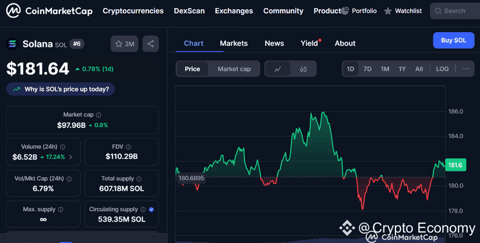Click the 0.78% (1d) price change
Screen dimensions: 480x243
pos(94,69)
